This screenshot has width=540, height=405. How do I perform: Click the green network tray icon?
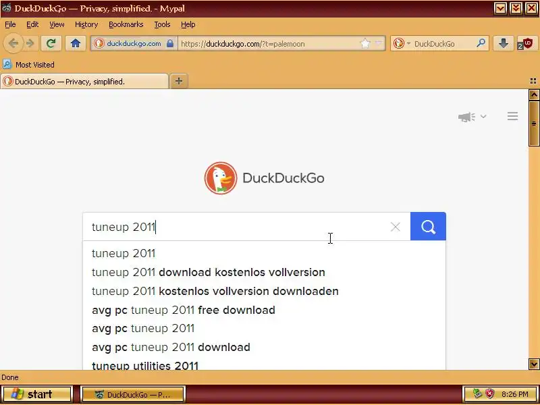coord(477,394)
